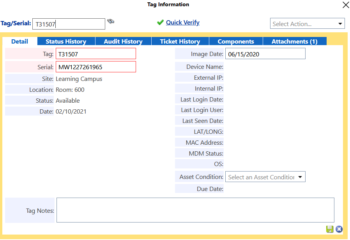
Task: Click the Serial field MW1227261965
Action: pos(96,67)
